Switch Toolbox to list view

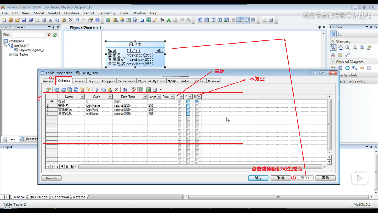point(340,34)
